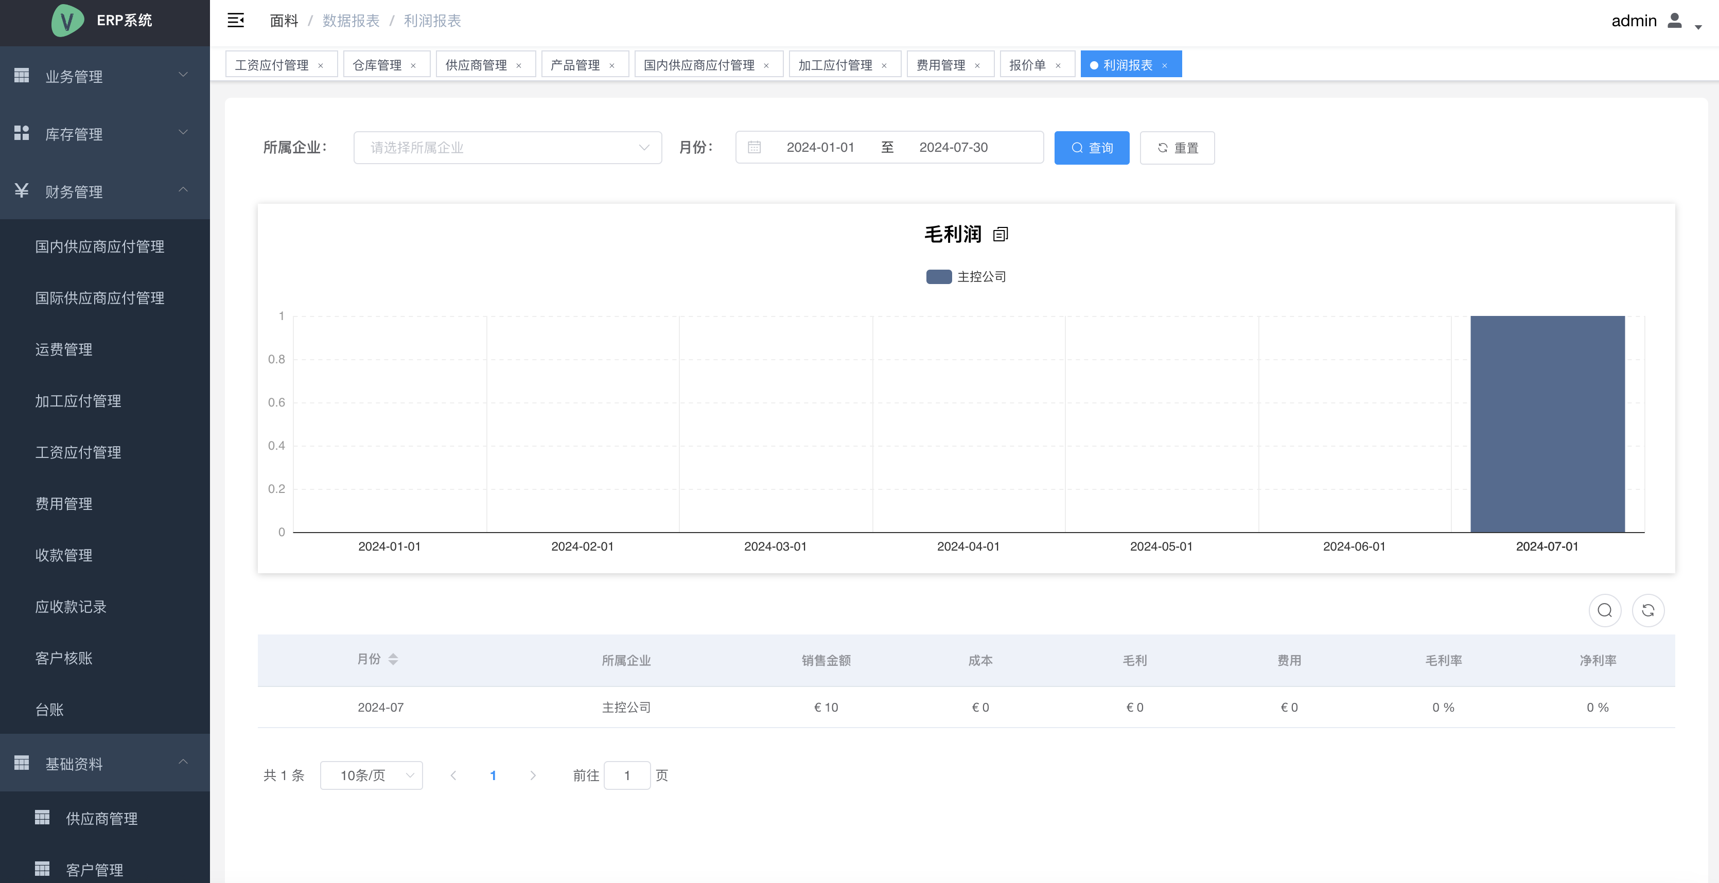Click the 前往 page number input
The image size is (1719, 883).
pyautogui.click(x=626, y=775)
